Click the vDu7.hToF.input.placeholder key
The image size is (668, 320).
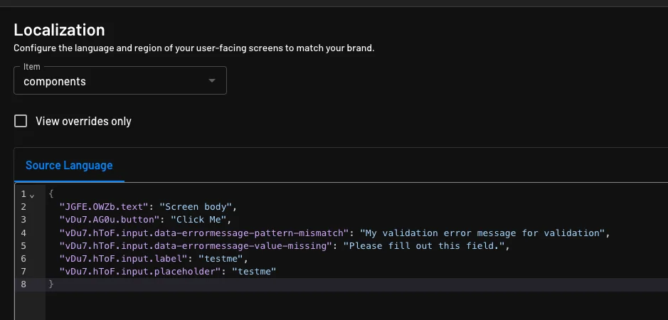139,272
